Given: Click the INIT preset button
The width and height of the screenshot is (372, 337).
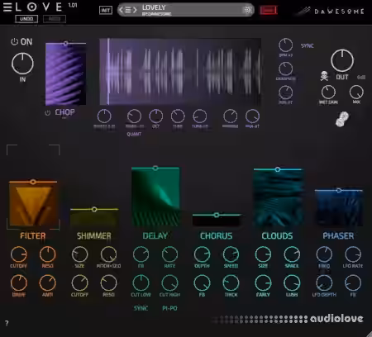Looking at the screenshot, I should click(x=106, y=11).
